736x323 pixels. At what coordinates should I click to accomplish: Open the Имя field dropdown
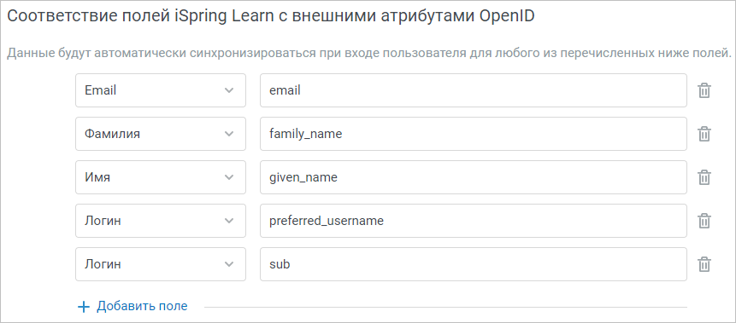pyautogui.click(x=161, y=177)
